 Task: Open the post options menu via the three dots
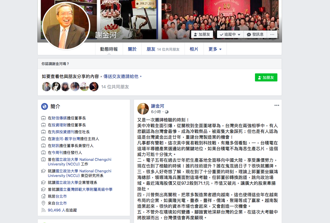[x=277, y=105]
